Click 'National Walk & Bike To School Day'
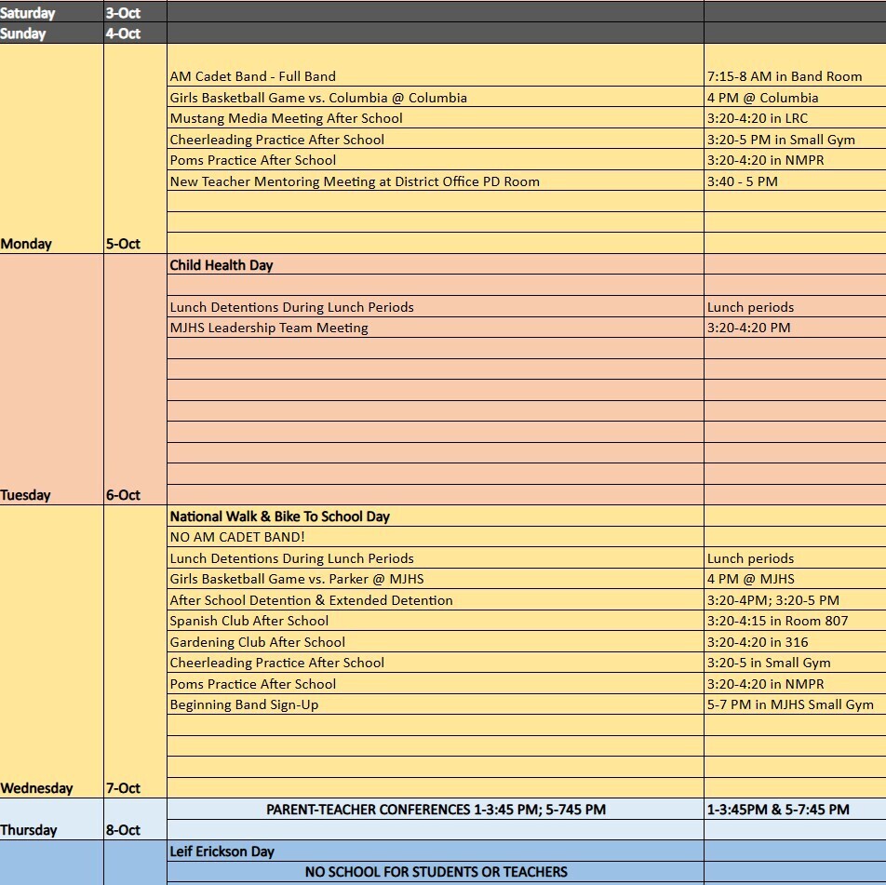The height and width of the screenshot is (885, 886). coord(436,516)
